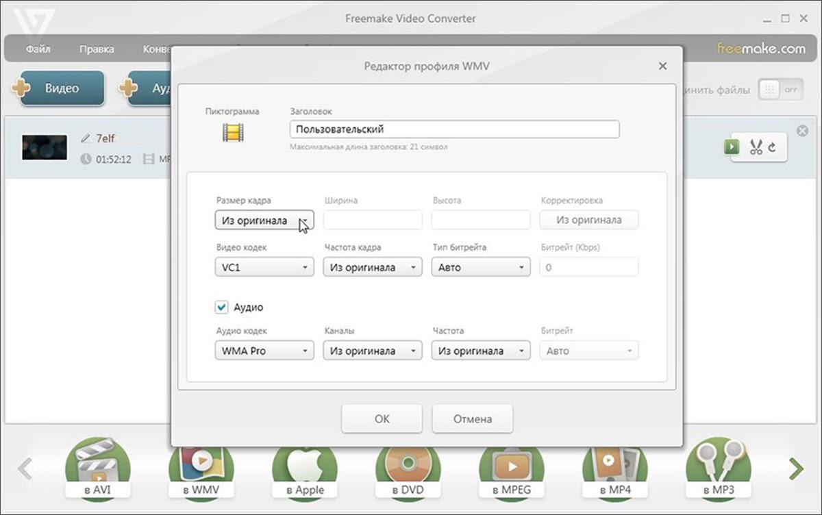Show more formats with right green arrow
The width and height of the screenshot is (822, 515).
click(796, 469)
